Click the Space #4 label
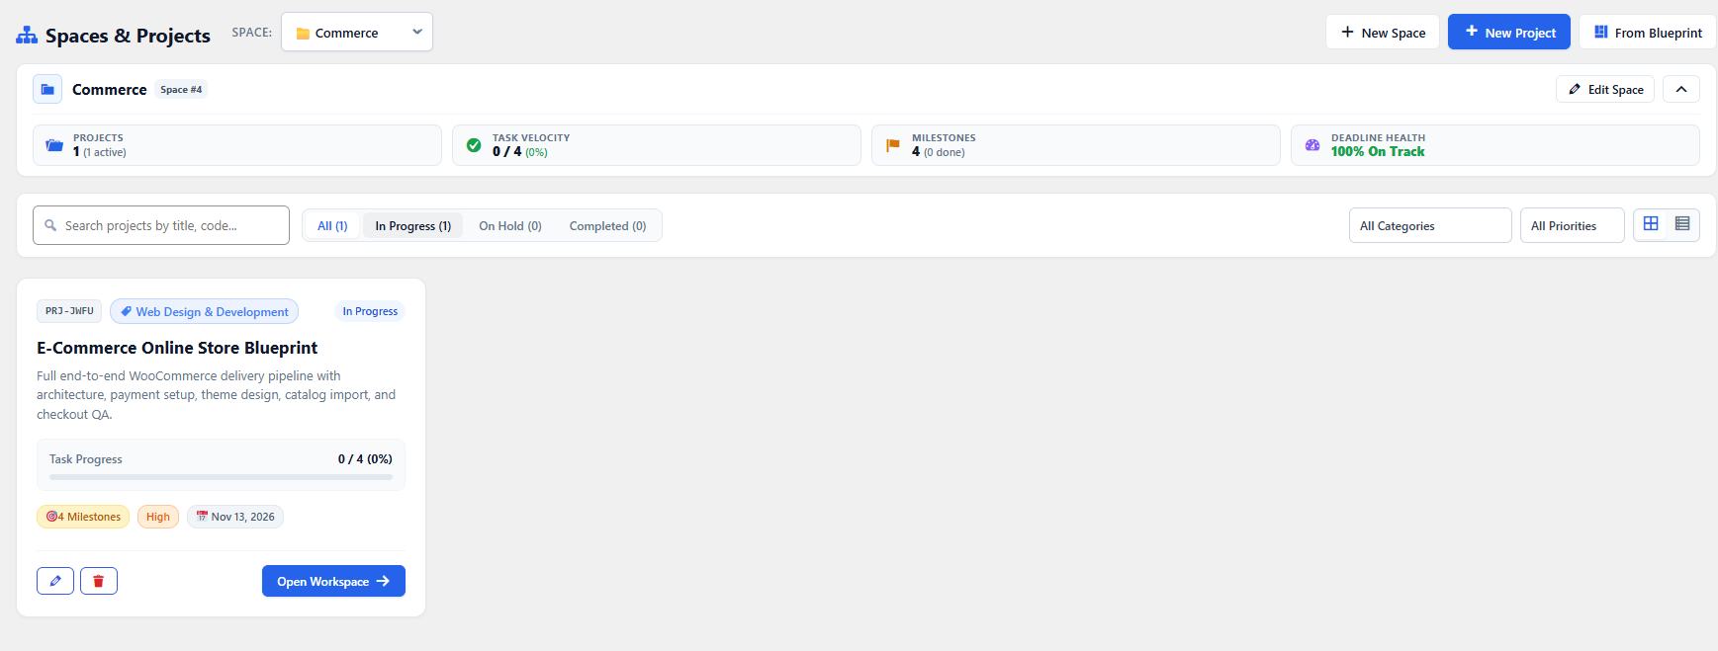1718x651 pixels. coord(181,89)
